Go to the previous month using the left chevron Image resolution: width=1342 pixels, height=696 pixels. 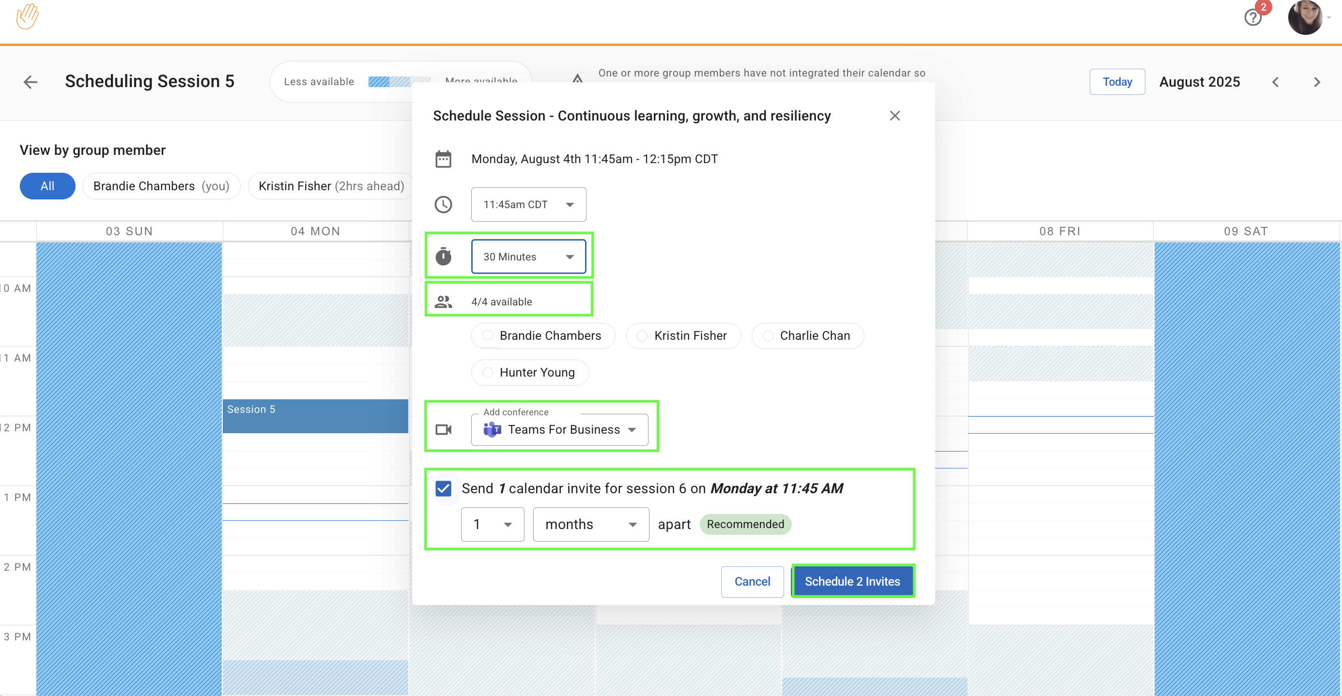pos(1275,82)
